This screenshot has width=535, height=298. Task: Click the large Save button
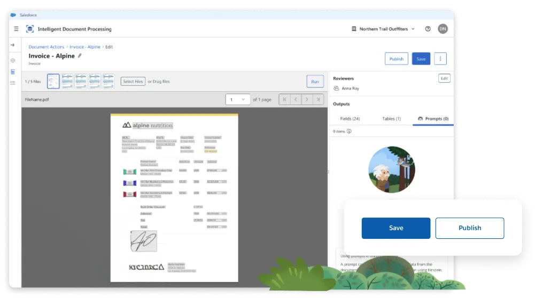pos(396,228)
